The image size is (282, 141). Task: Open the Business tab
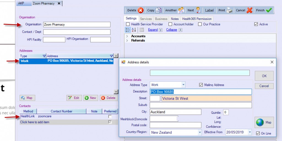[161, 19]
